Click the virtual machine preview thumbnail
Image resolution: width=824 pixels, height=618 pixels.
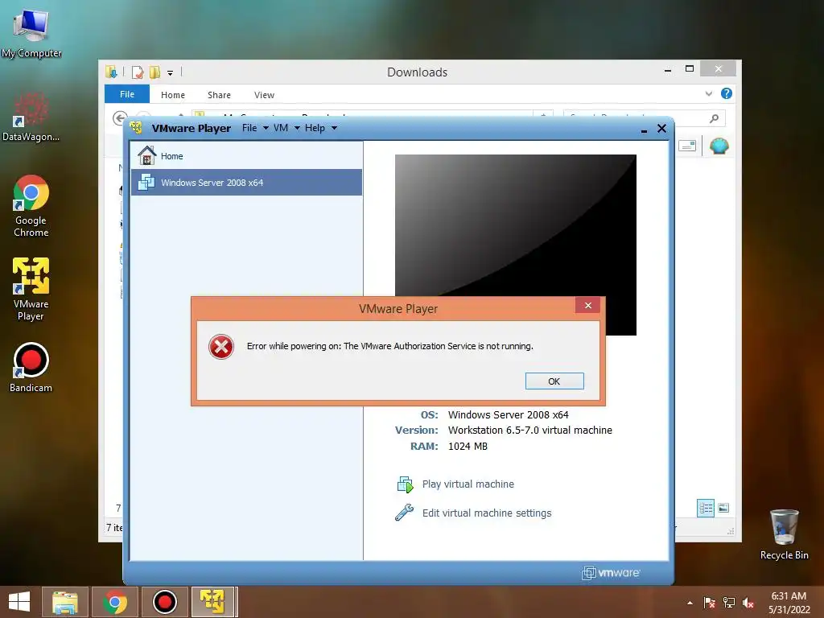click(516, 225)
